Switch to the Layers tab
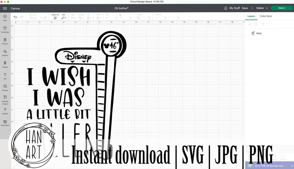Viewport: 294px width, 169px height. 251,16
